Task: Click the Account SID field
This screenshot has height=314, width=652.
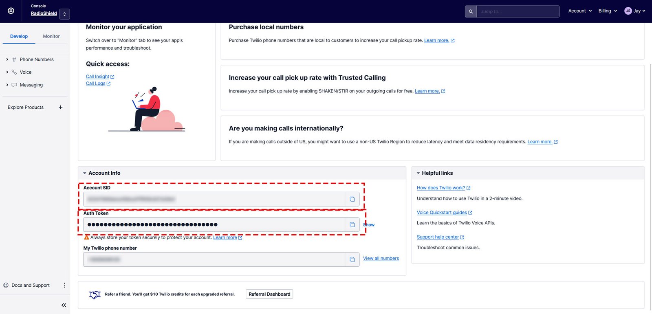Action: coord(214,199)
